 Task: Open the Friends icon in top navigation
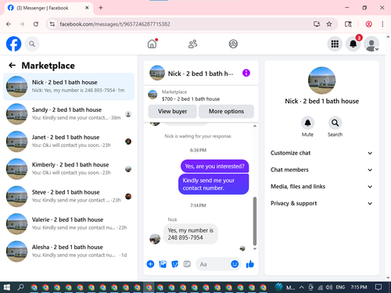pyautogui.click(x=192, y=44)
